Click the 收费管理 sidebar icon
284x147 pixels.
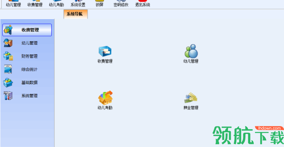(x=8, y=30)
